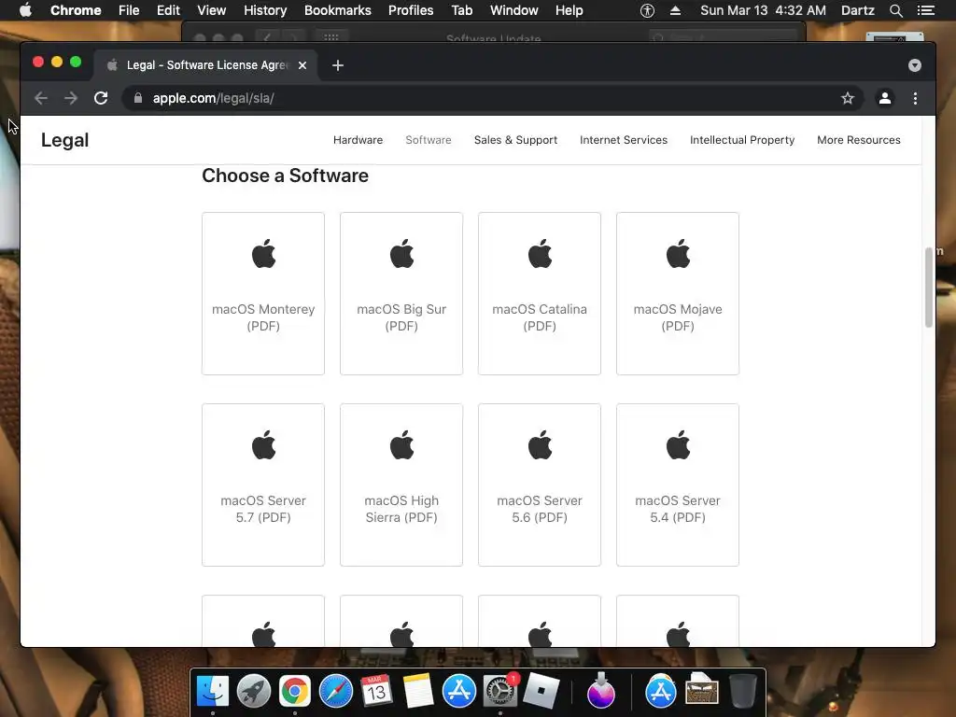The height and width of the screenshot is (717, 956).
Task: View site info via lock icon
Action: click(138, 98)
